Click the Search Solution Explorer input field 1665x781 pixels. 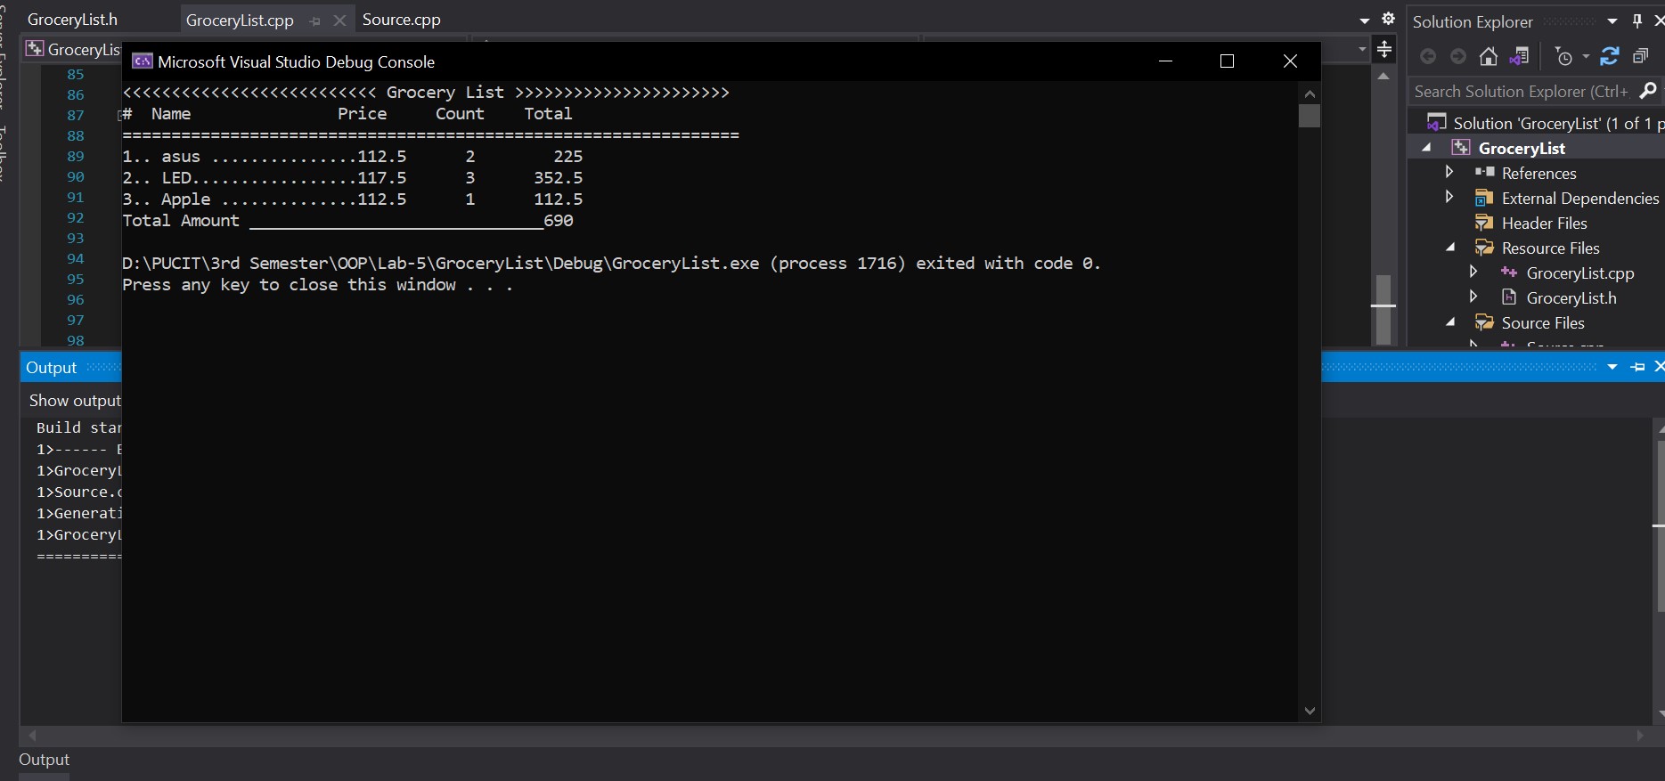tap(1520, 91)
